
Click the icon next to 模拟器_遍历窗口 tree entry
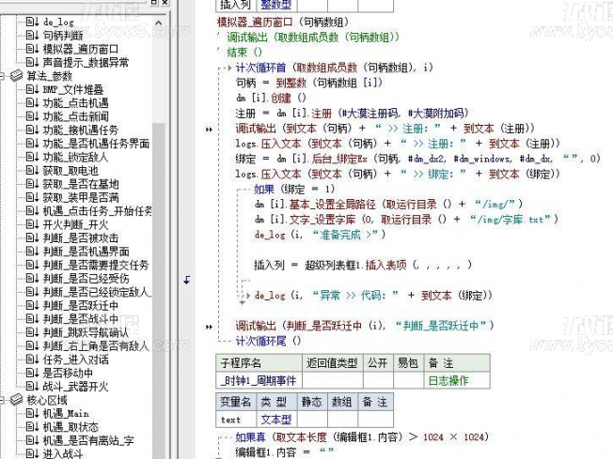(x=33, y=49)
